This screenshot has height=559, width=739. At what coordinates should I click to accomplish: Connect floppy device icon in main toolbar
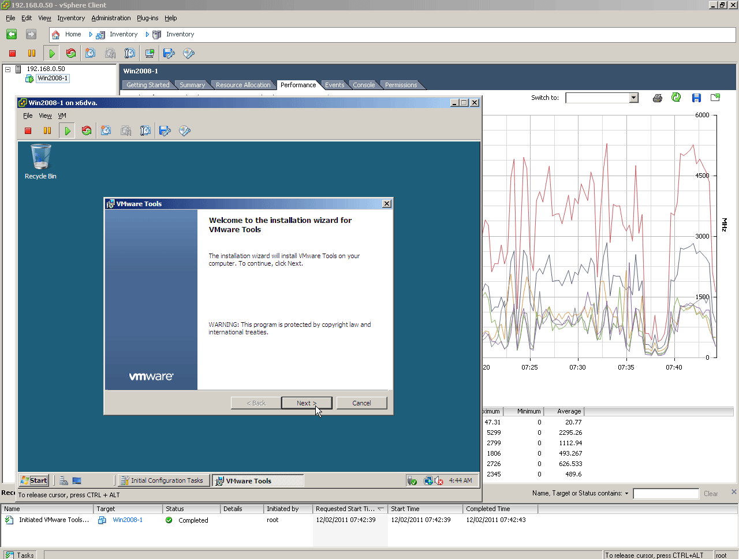coord(169,53)
